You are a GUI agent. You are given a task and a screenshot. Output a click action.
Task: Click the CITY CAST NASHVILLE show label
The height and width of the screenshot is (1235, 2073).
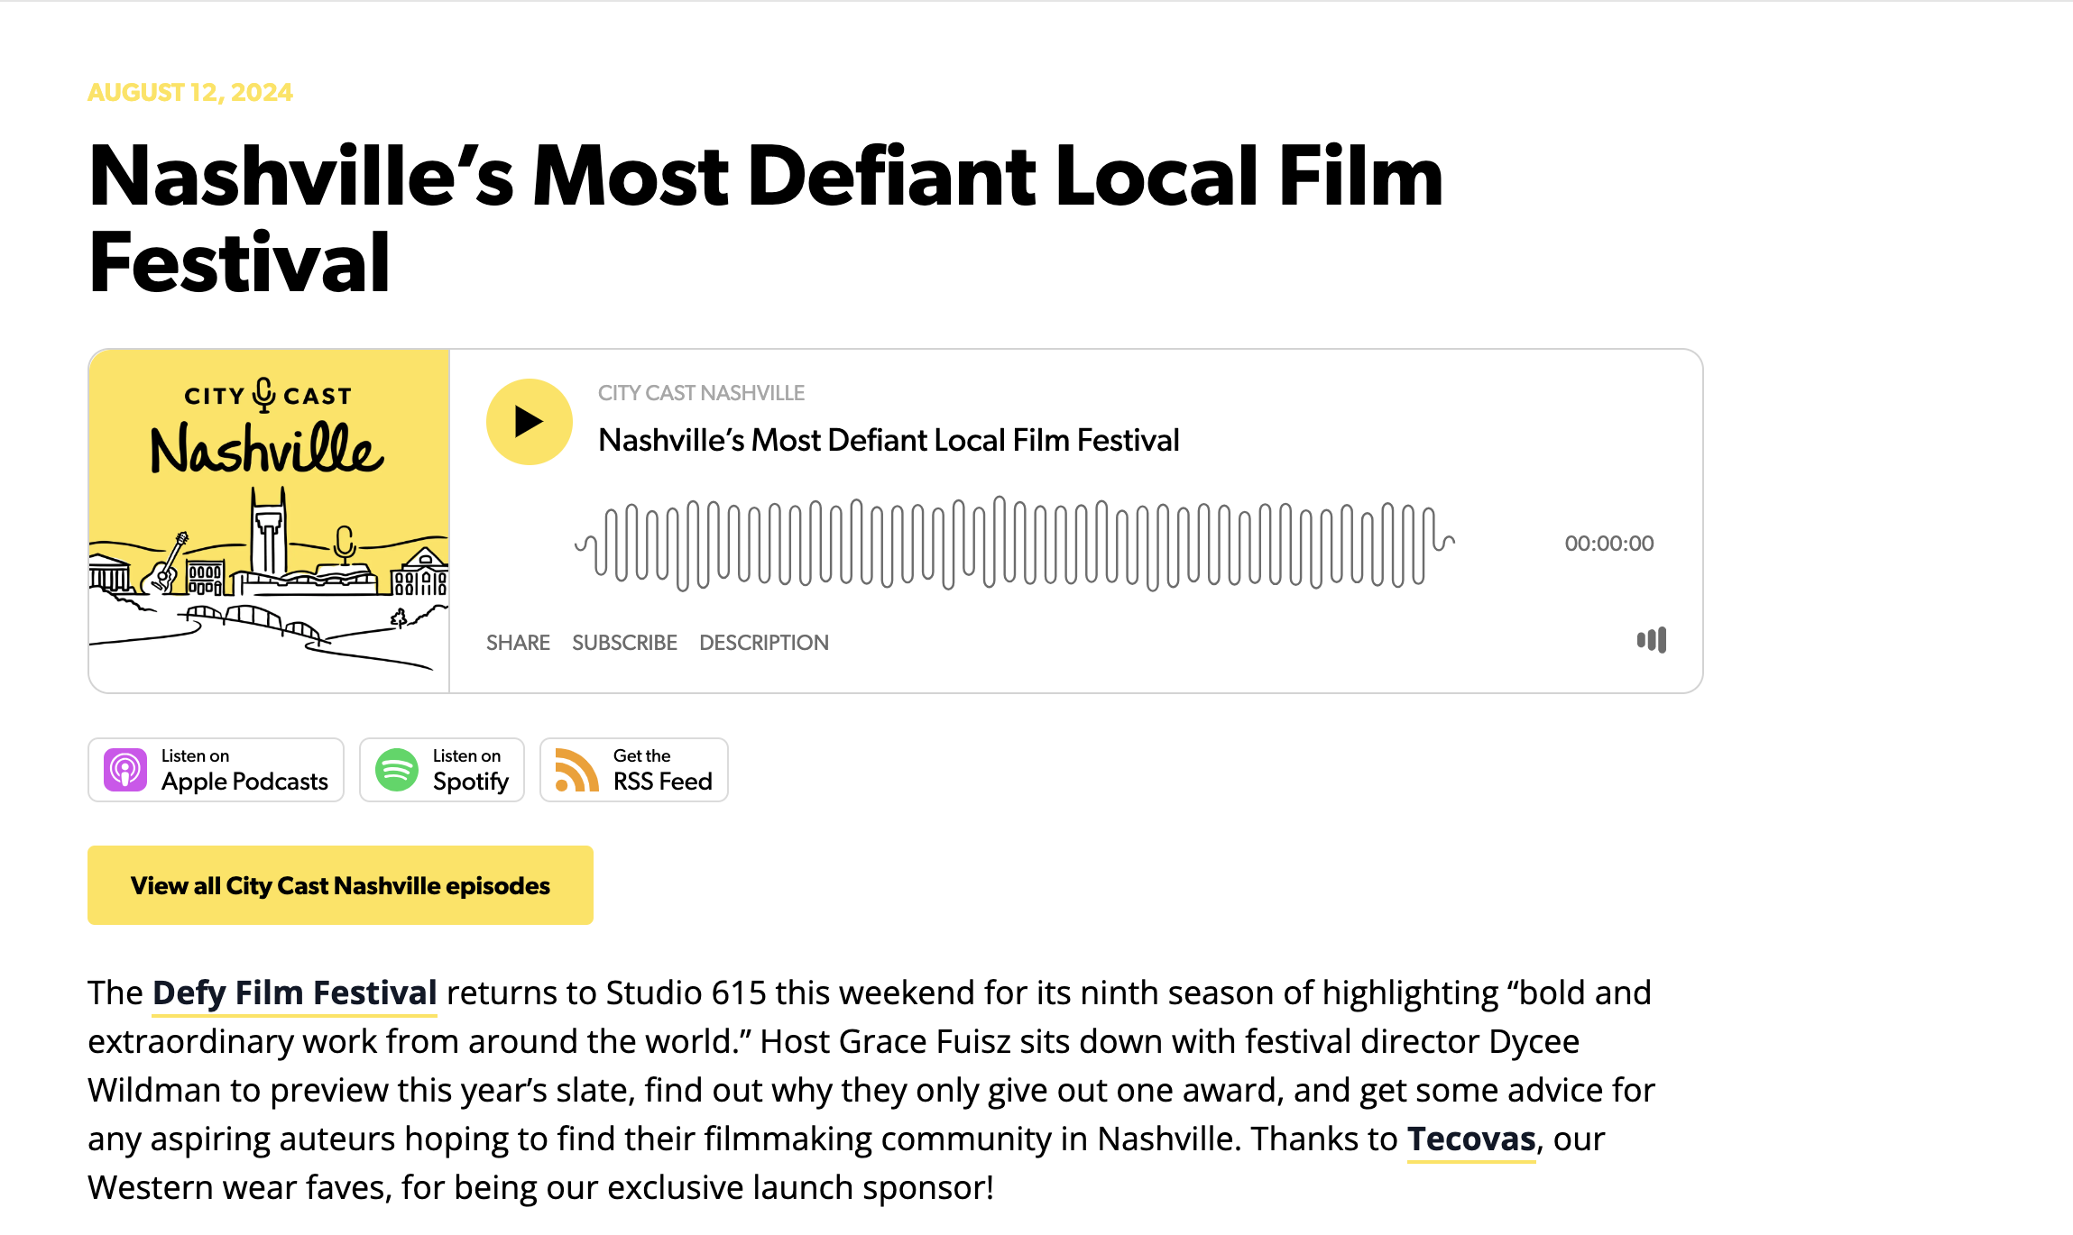click(x=701, y=393)
